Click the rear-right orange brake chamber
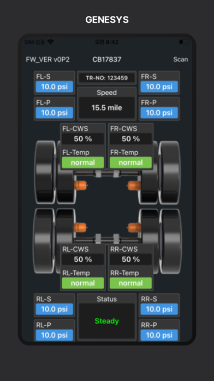The width and height of the screenshot is (214, 381). click(x=134, y=227)
